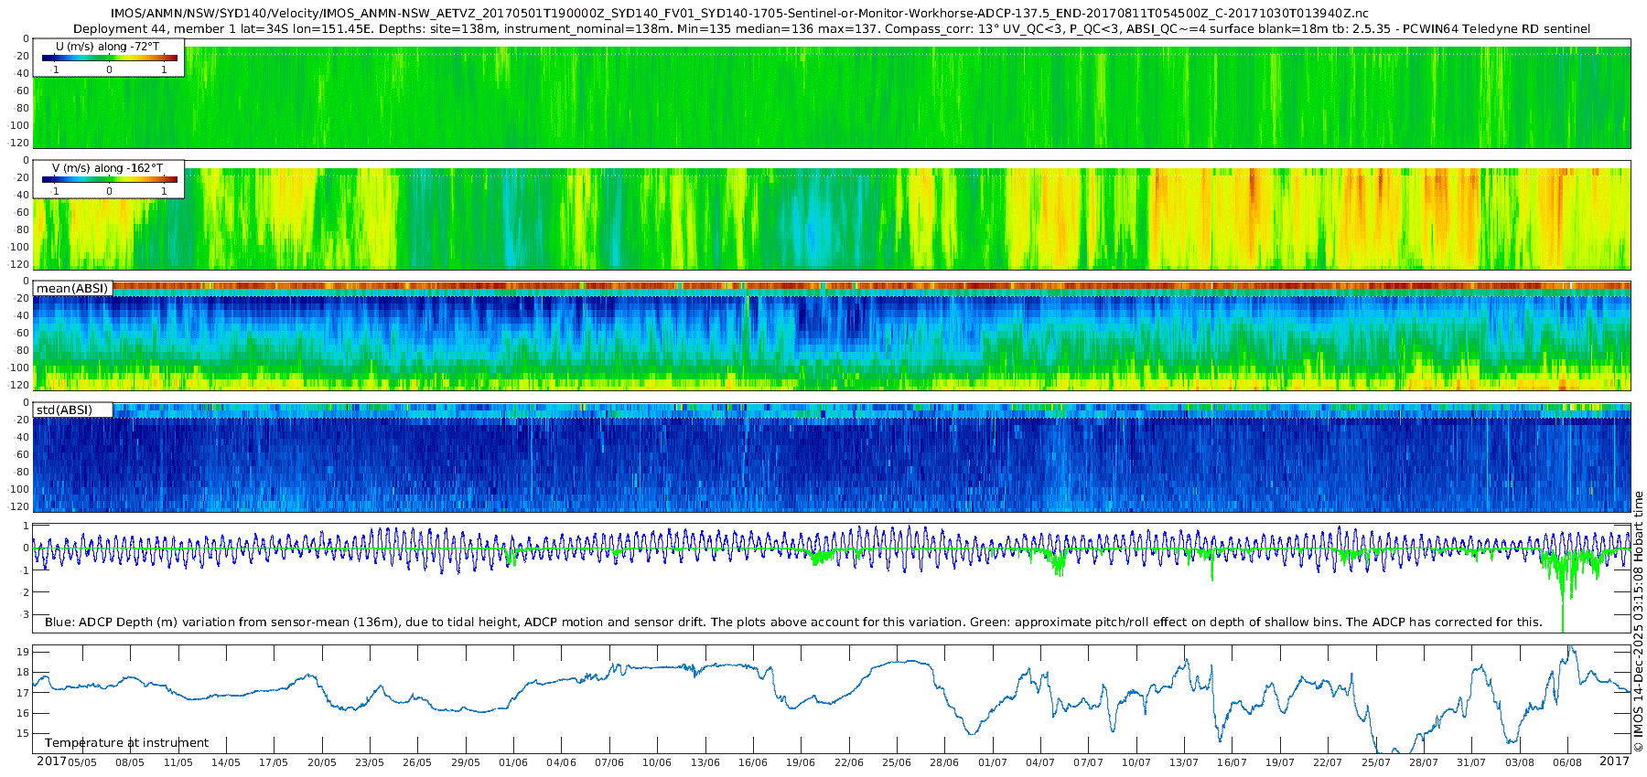Click the 06/08 date tick label
Screen dimensions: 1647x777
click(1567, 762)
